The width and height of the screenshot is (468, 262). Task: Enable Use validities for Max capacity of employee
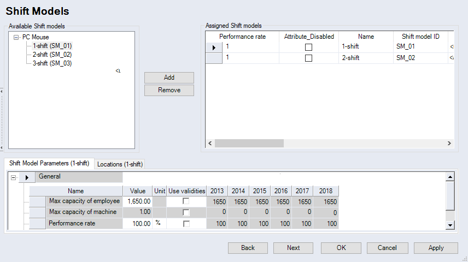tap(186, 201)
